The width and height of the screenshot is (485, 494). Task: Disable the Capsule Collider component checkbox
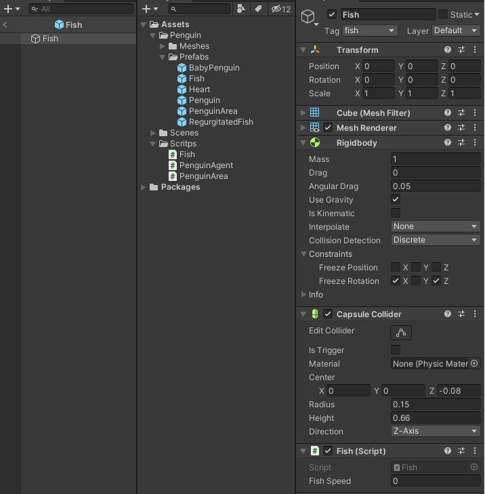click(328, 314)
